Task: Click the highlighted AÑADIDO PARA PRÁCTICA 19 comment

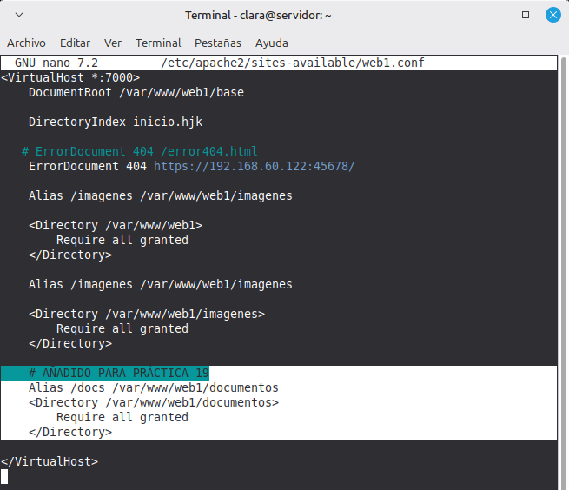Action: [x=118, y=373]
